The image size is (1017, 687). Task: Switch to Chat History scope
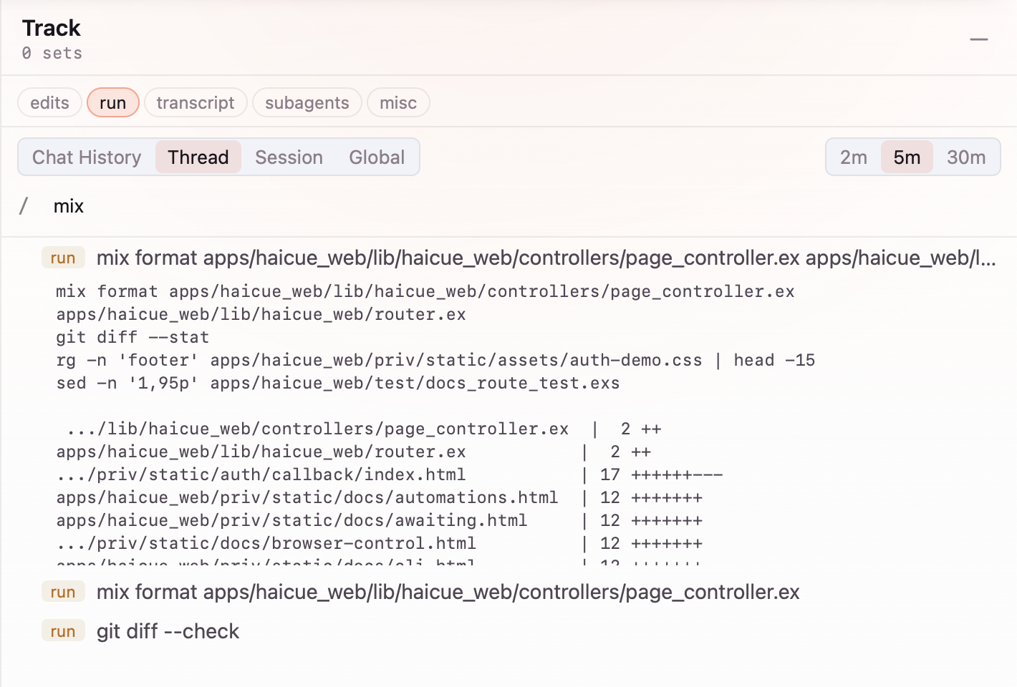(x=87, y=157)
